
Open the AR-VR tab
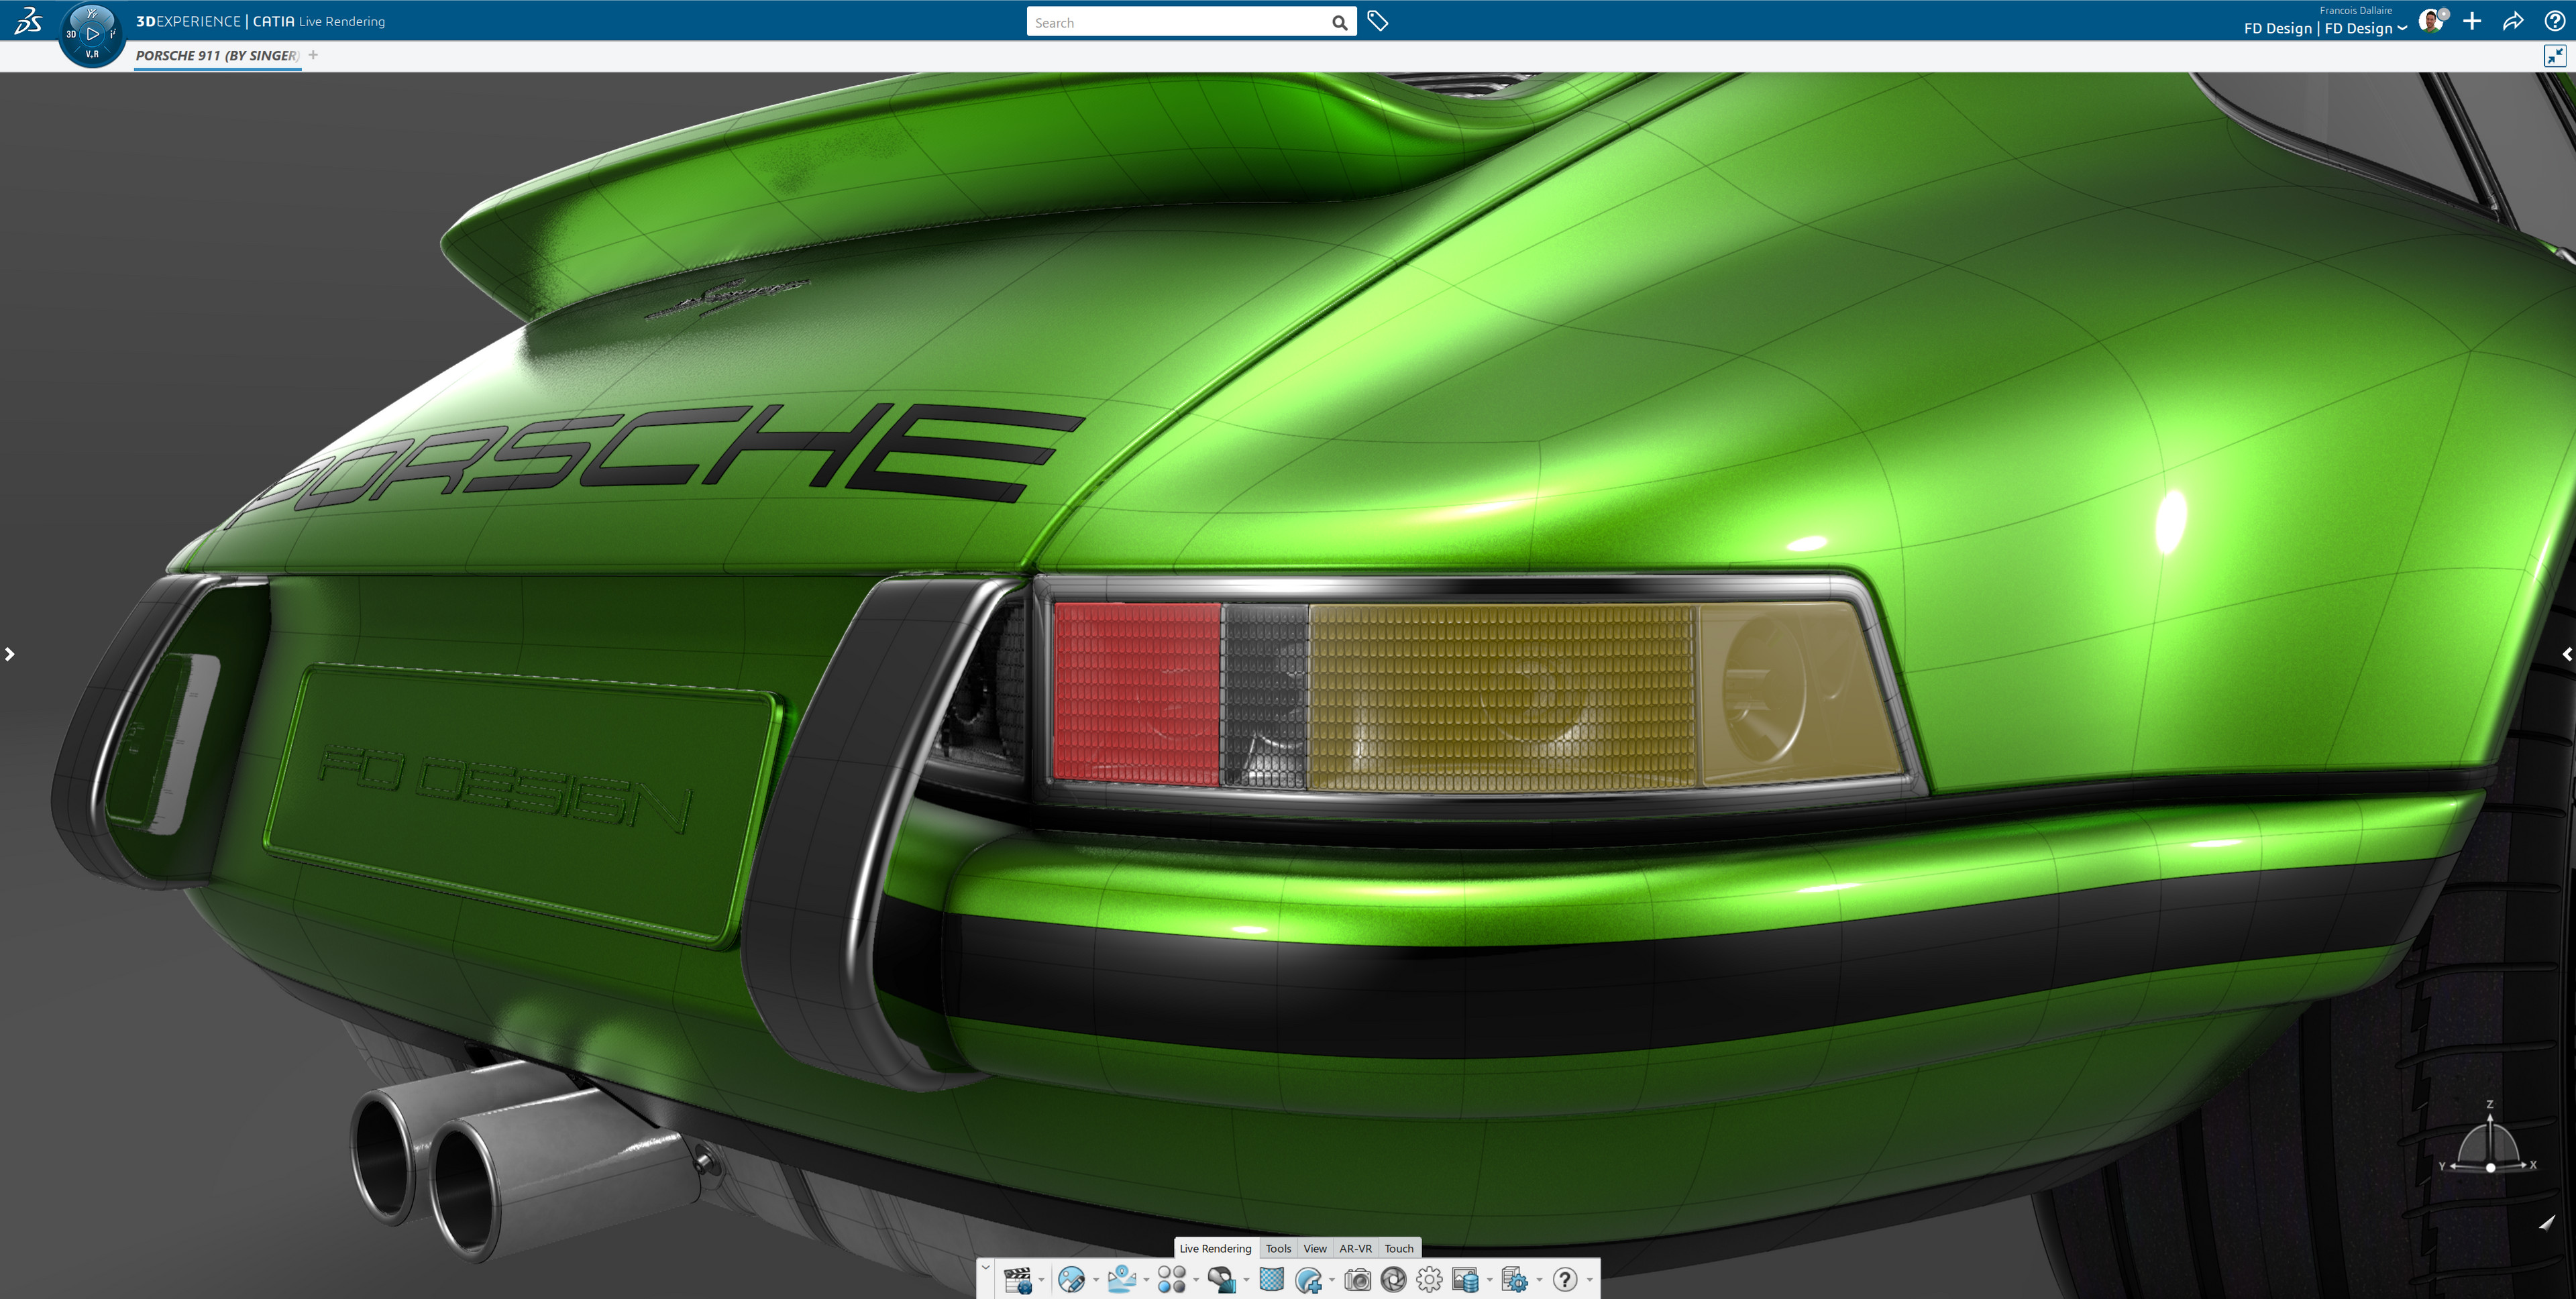pos(1356,1248)
